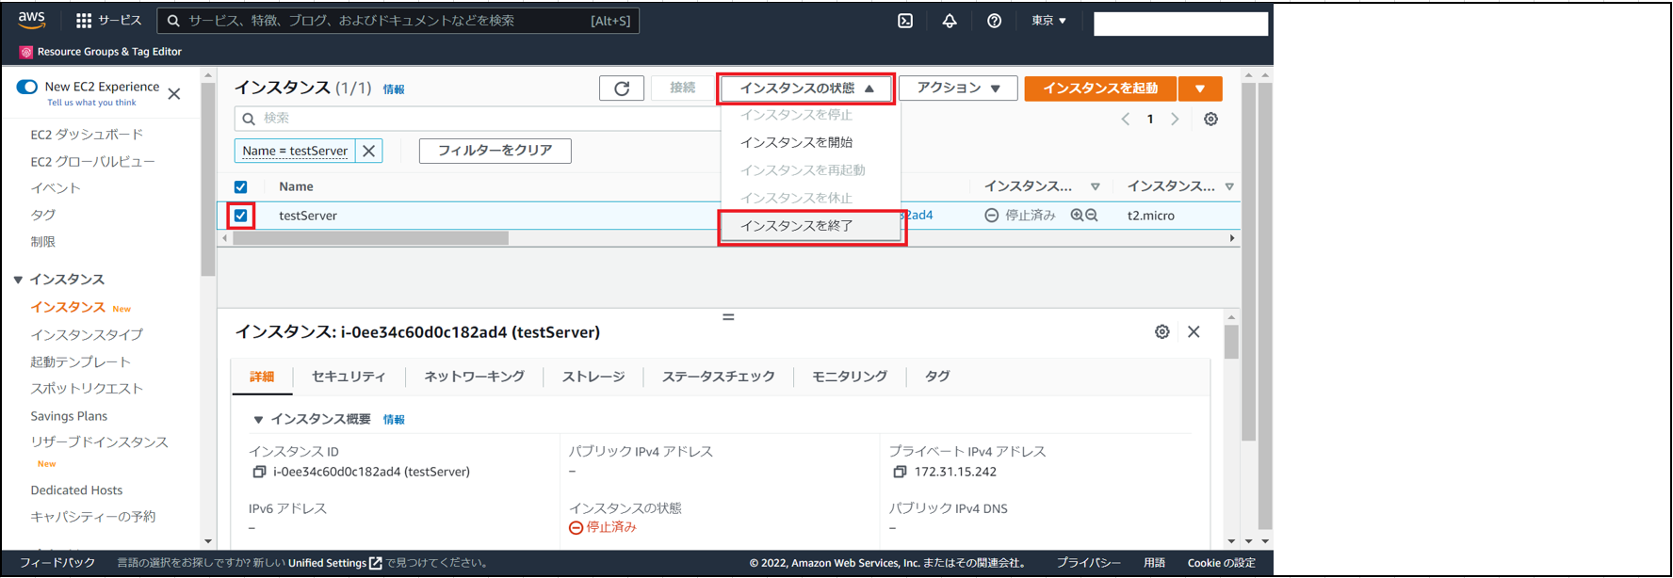Open the AWS home logo

(31, 20)
